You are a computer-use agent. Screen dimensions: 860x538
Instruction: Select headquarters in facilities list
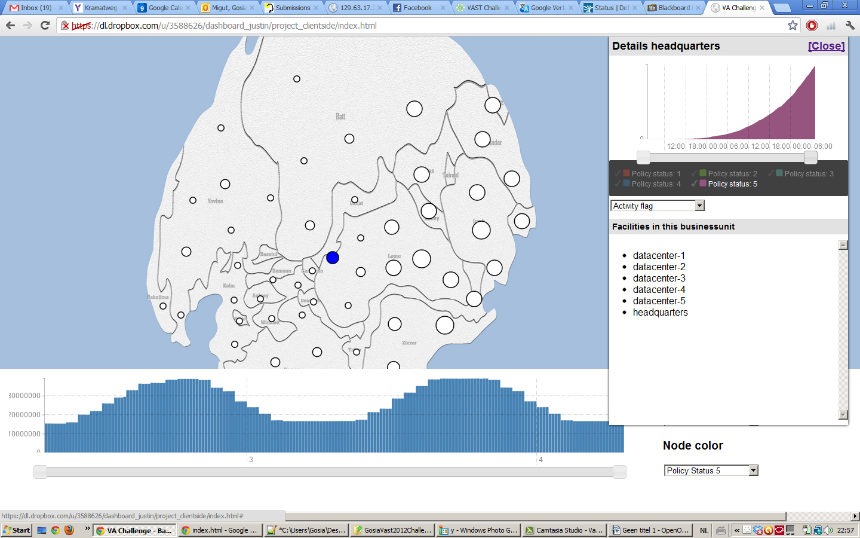pyautogui.click(x=660, y=312)
